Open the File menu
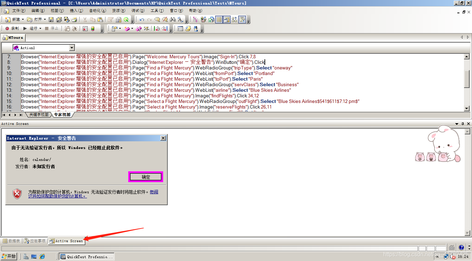Viewport: 472px width, 261px height. click(x=19, y=11)
